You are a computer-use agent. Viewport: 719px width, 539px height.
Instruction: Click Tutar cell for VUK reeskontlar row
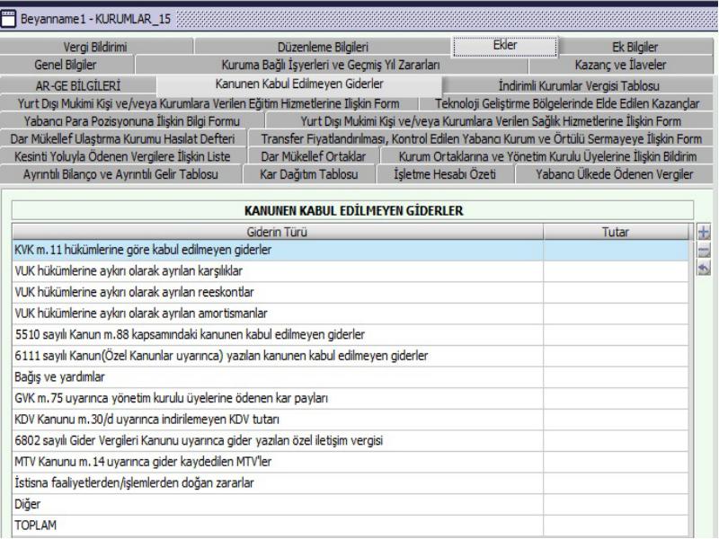[x=616, y=292]
